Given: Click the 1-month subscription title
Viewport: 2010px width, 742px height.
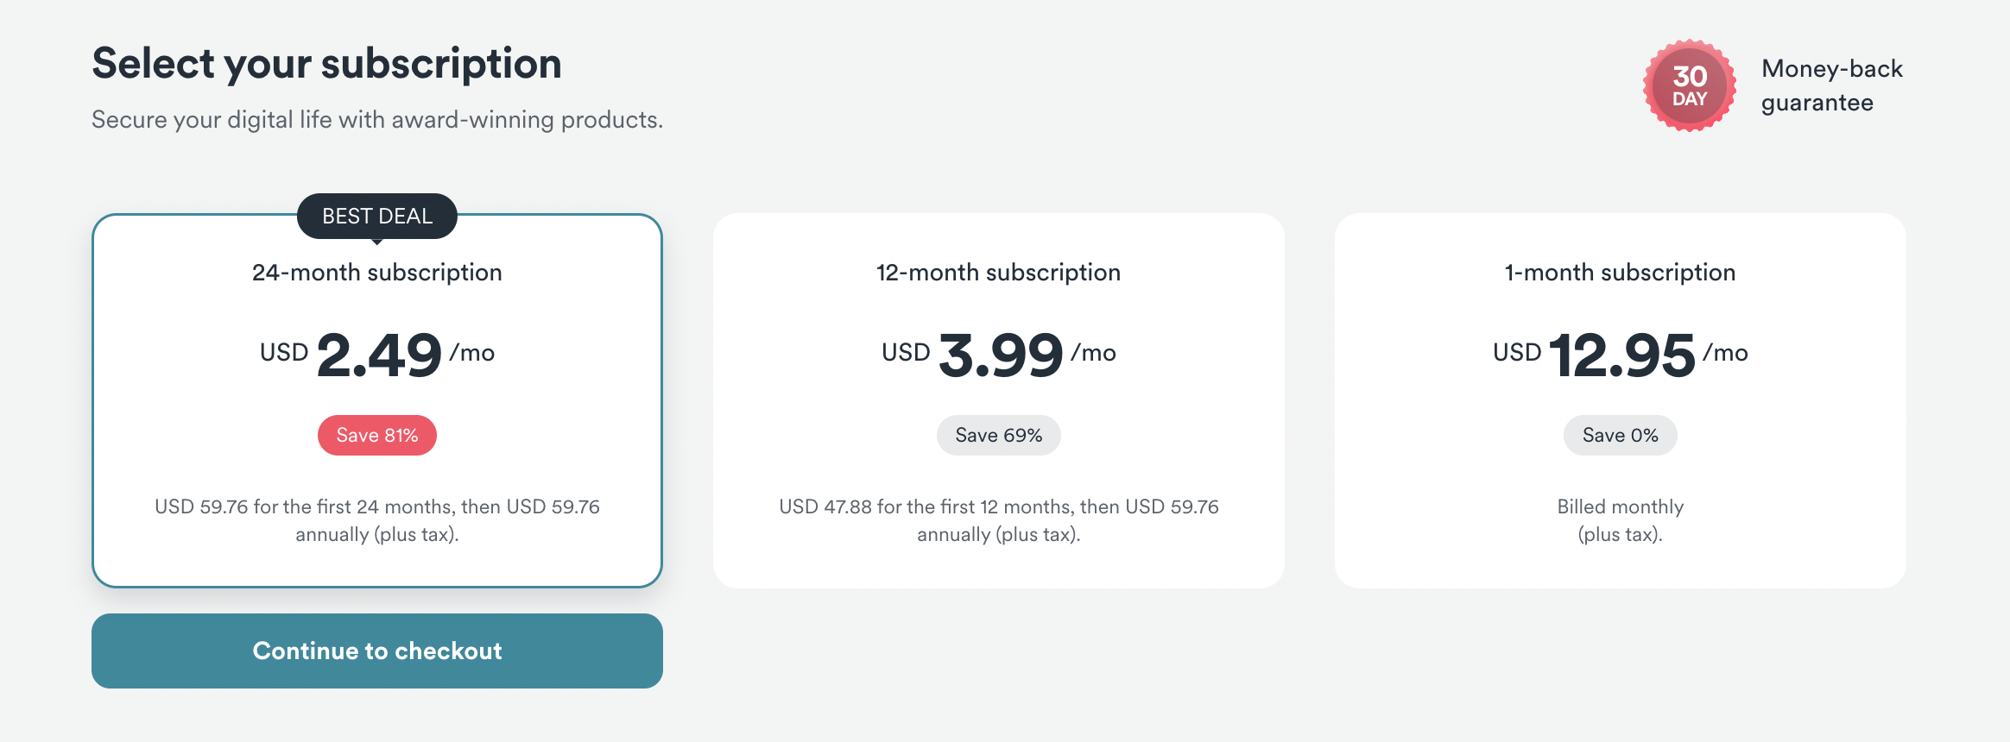Looking at the screenshot, I should [1620, 272].
